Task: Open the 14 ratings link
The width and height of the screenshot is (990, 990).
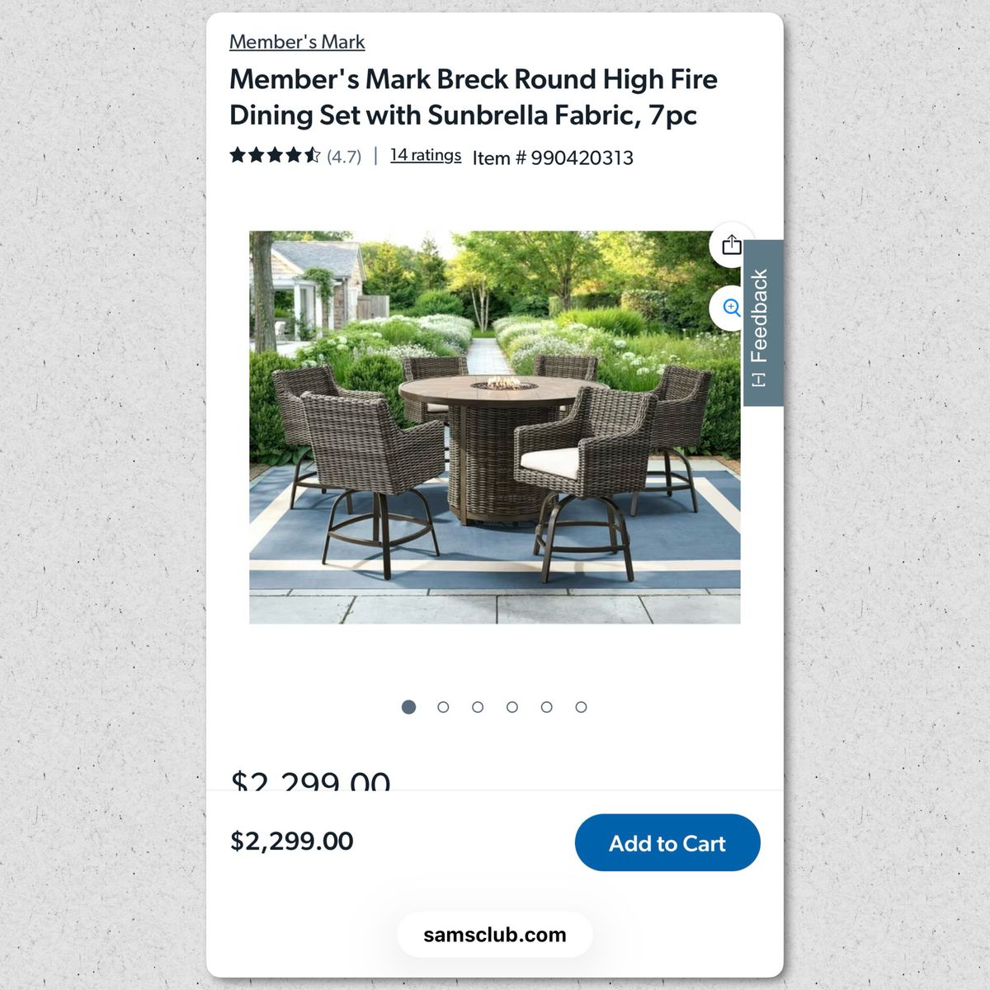Action: coord(426,155)
